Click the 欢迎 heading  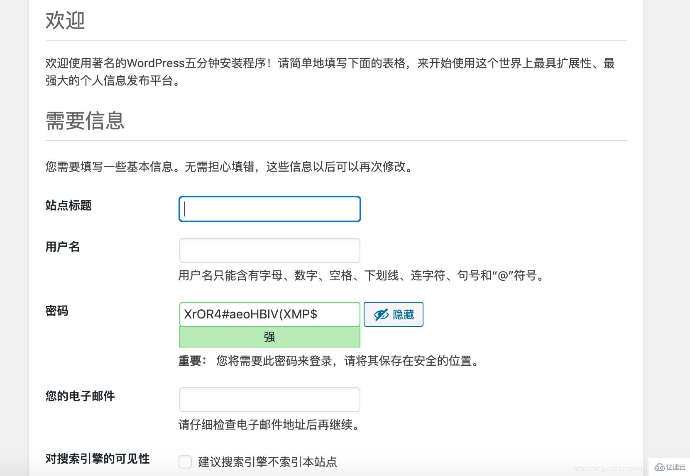65,20
